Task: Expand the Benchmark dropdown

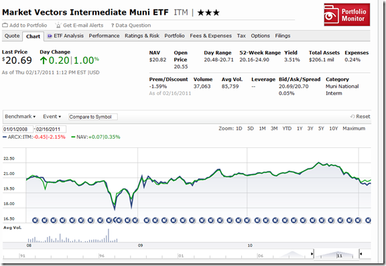Action: 20,117
